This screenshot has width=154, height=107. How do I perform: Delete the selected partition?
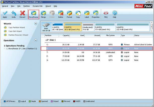pos(61,14)
